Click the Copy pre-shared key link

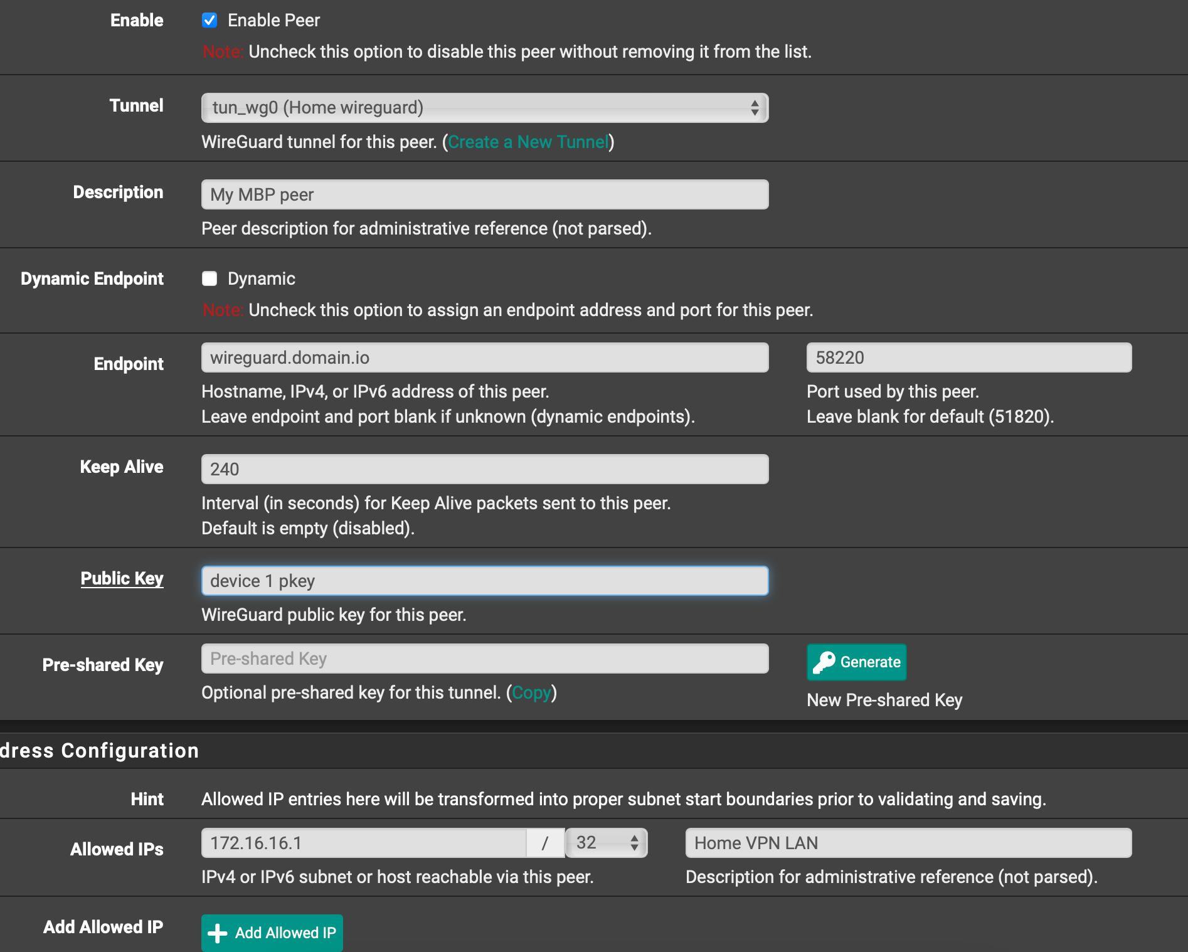coord(531,692)
